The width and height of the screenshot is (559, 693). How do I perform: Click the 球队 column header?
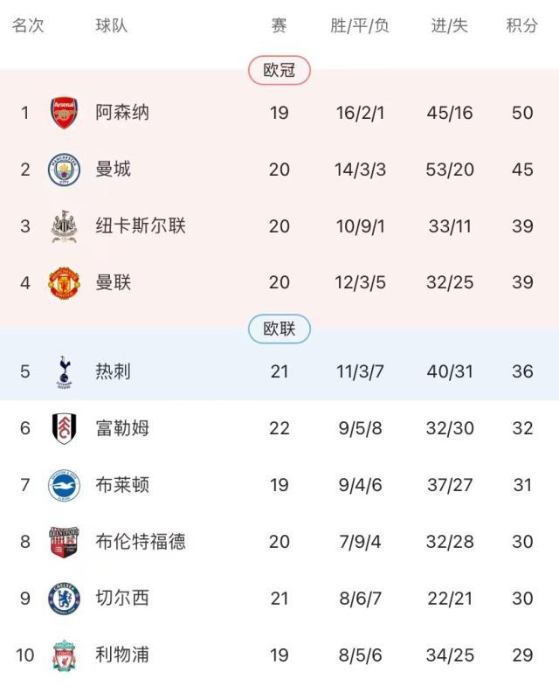pyautogui.click(x=112, y=26)
